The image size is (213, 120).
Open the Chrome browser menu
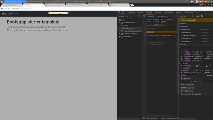click(211, 9)
